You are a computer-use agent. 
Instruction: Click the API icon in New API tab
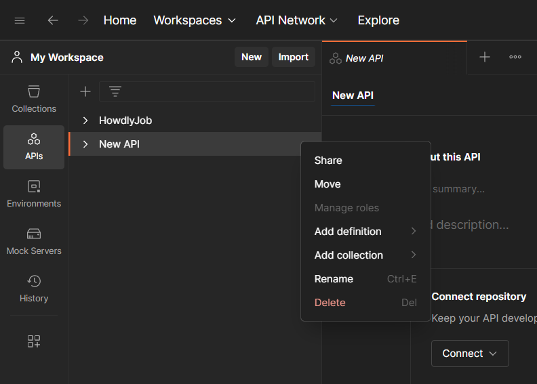(x=336, y=58)
